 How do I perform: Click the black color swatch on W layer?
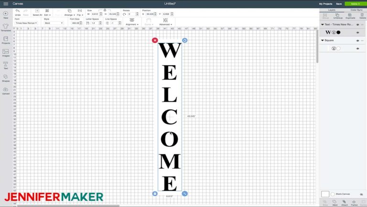click(x=338, y=32)
